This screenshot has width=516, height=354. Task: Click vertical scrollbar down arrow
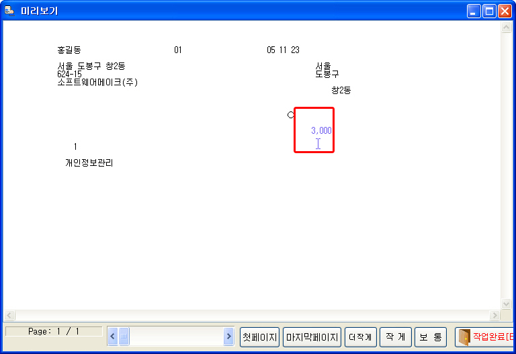tap(506, 304)
